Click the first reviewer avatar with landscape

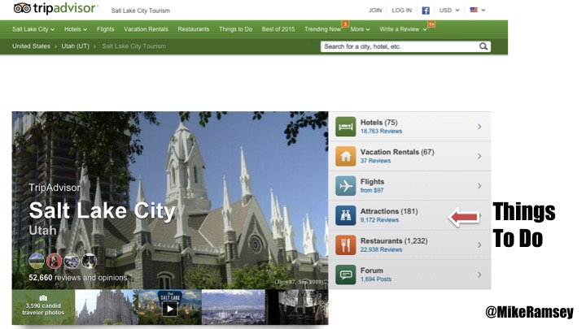tap(37, 261)
